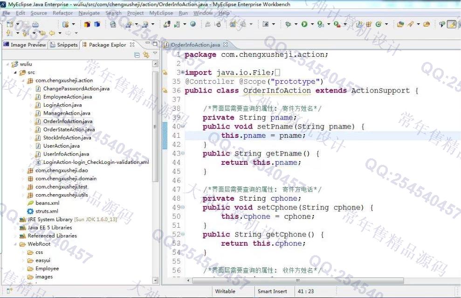Toggle the Mark Occurrences highlighter button
The height and width of the screenshot is (298, 461).
pos(452,24)
